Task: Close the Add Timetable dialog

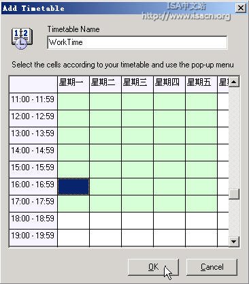Action: [241, 8]
